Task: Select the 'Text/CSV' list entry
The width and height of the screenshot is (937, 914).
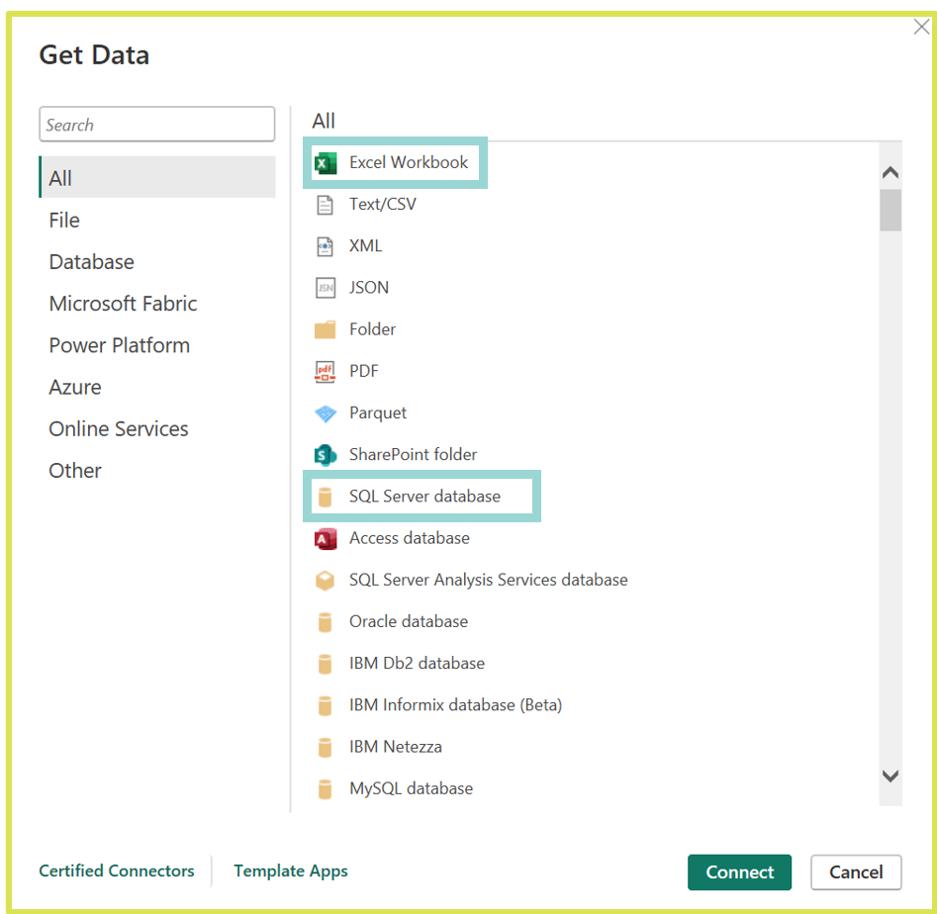Action: point(383,205)
